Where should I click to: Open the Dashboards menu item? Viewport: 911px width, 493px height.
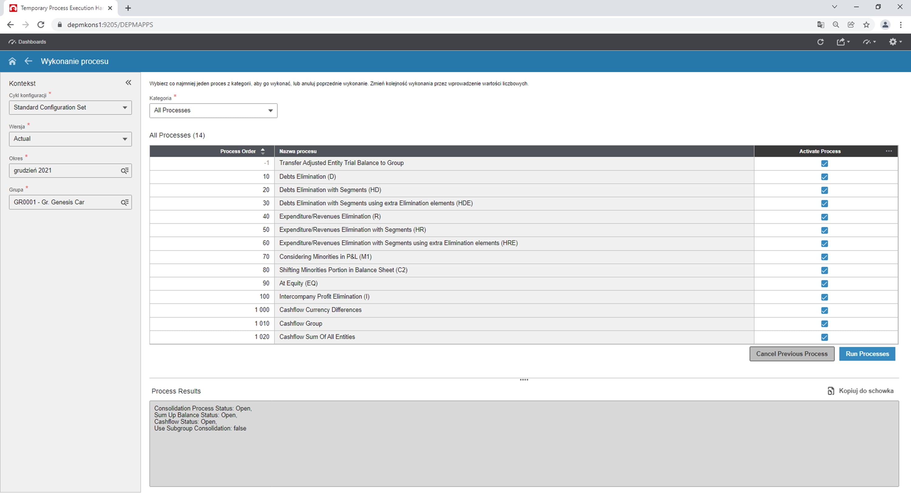pyautogui.click(x=28, y=42)
